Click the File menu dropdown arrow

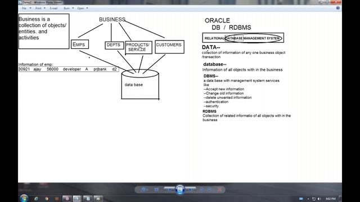point(30,8)
